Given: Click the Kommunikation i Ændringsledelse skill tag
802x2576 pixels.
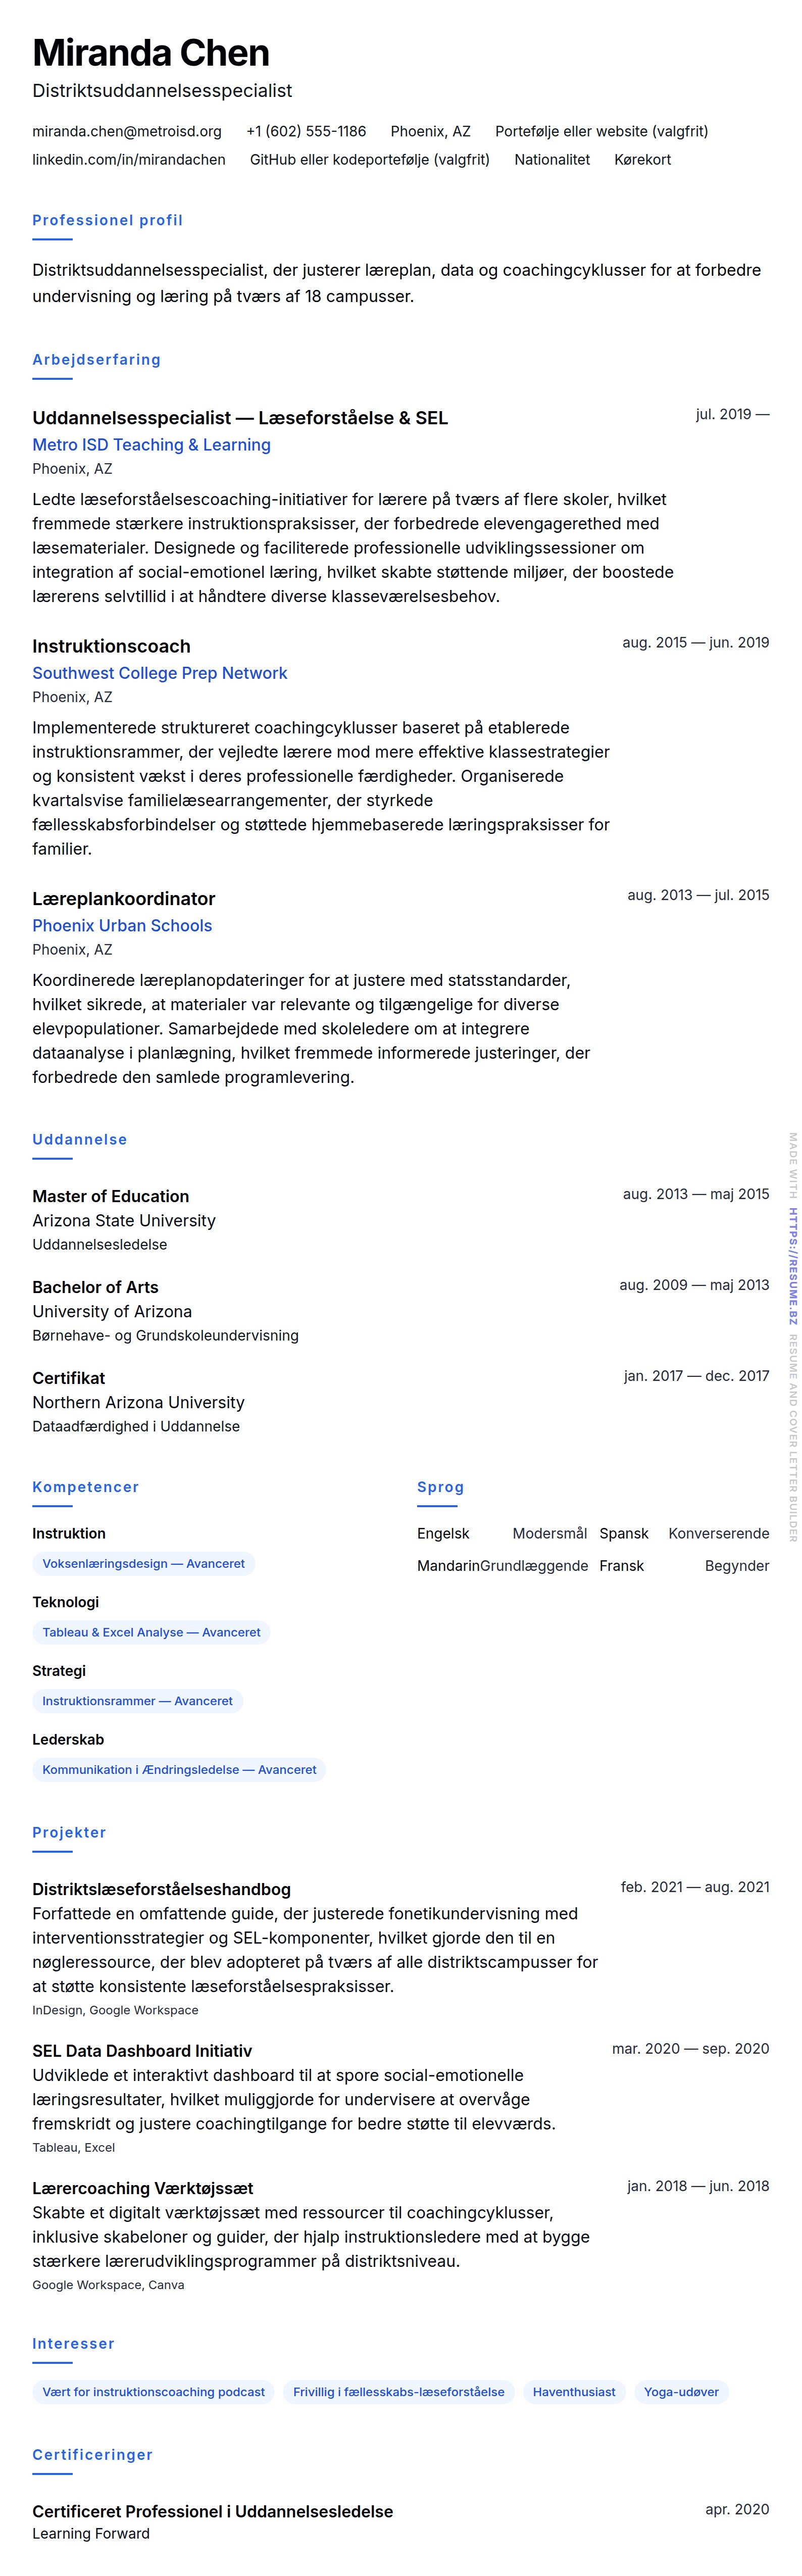Looking at the screenshot, I should click(x=179, y=1769).
